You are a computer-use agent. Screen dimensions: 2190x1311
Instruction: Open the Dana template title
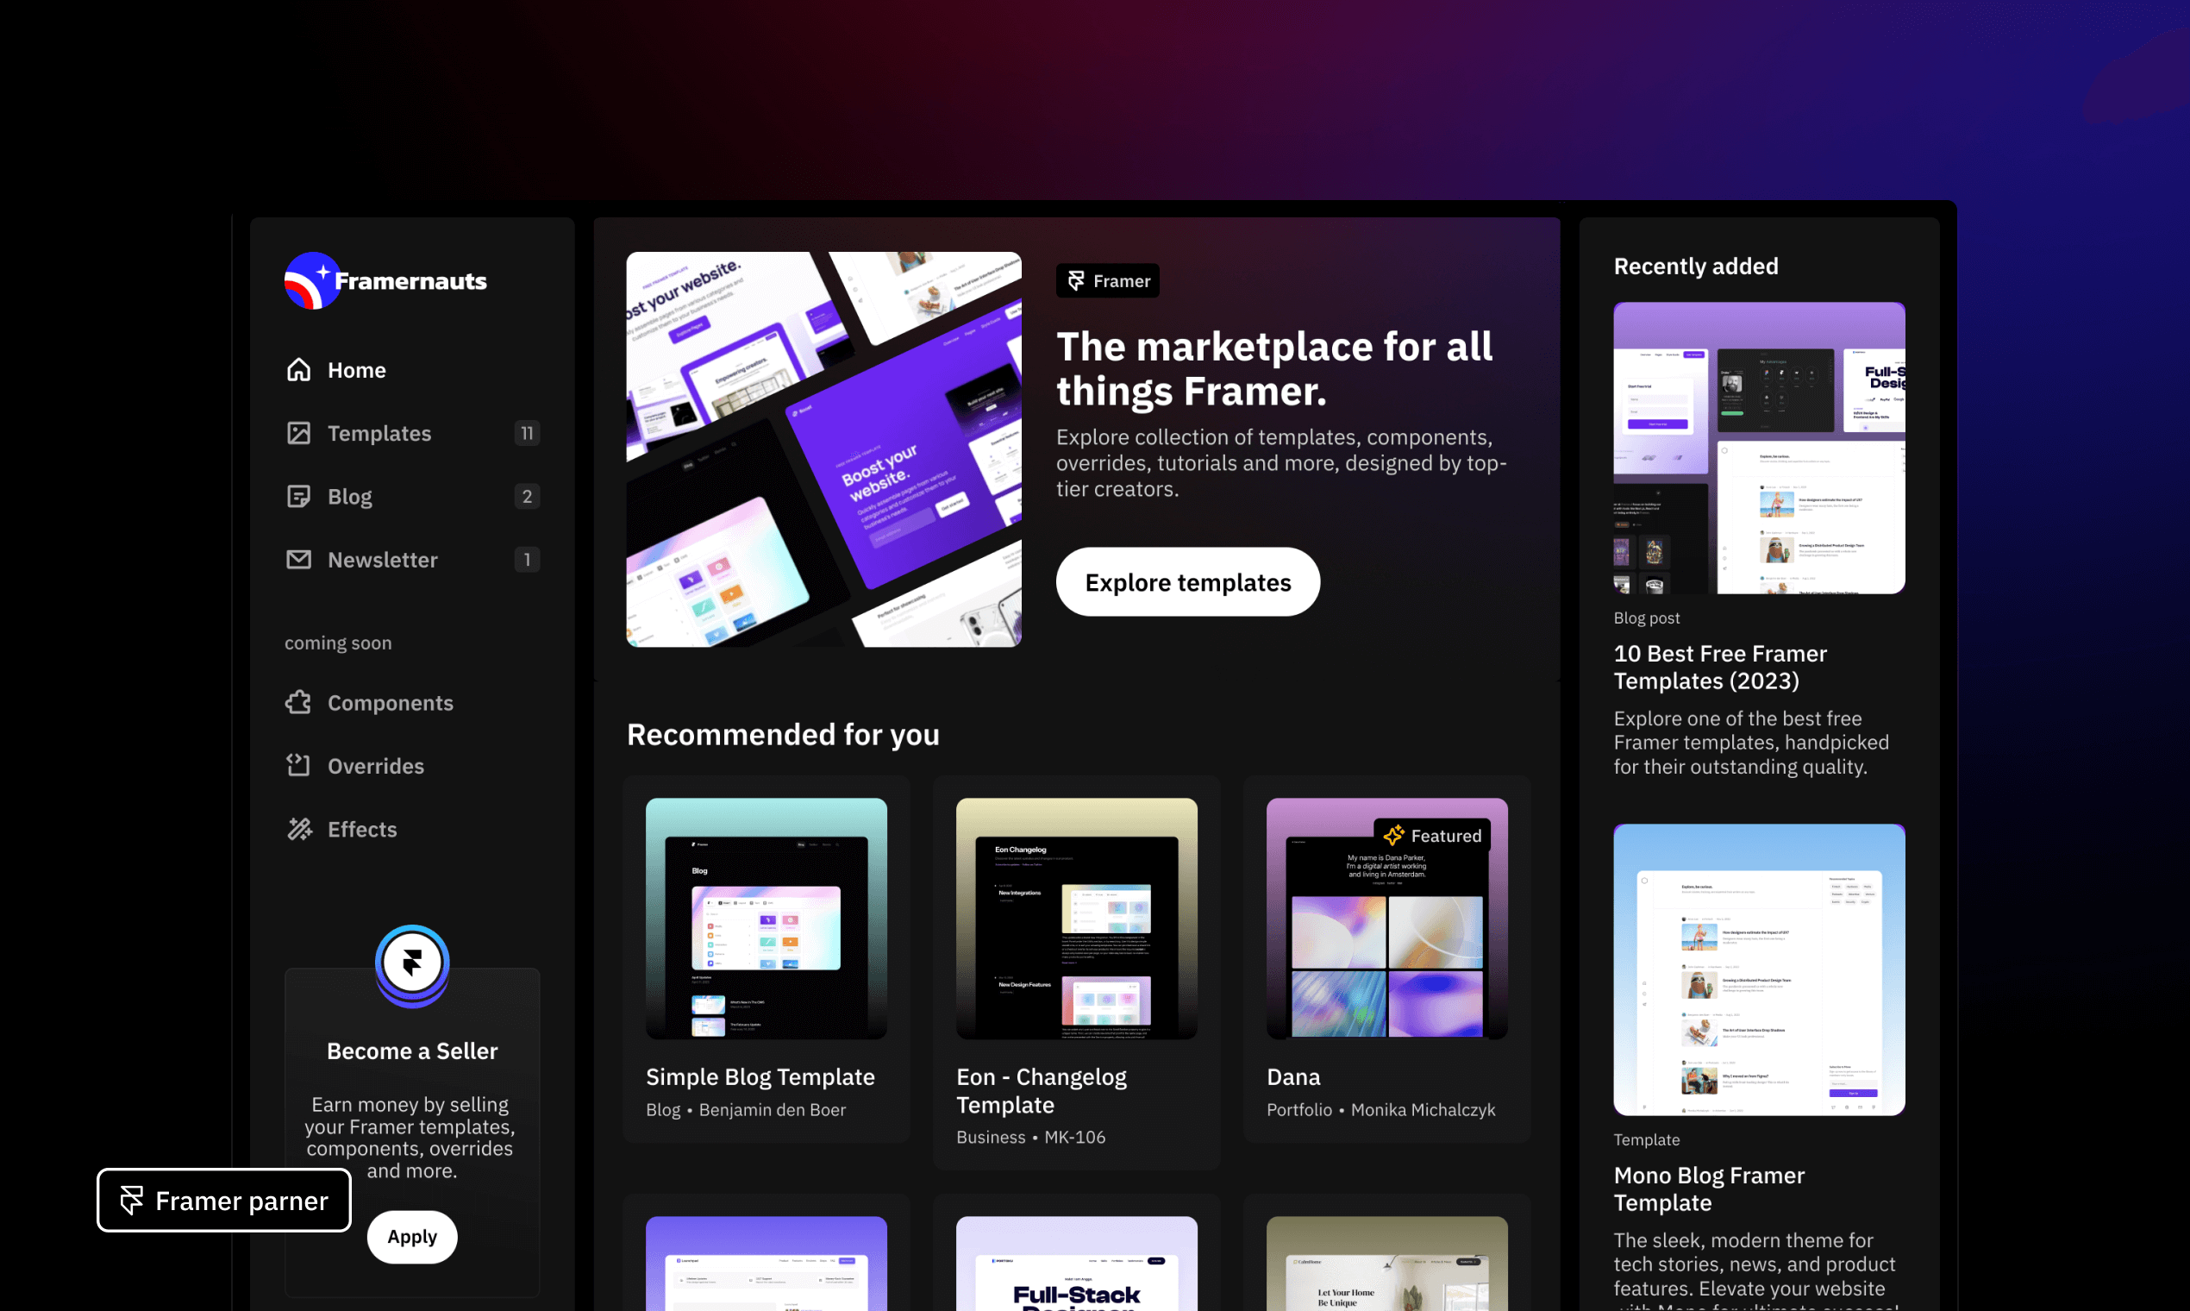[1293, 1077]
